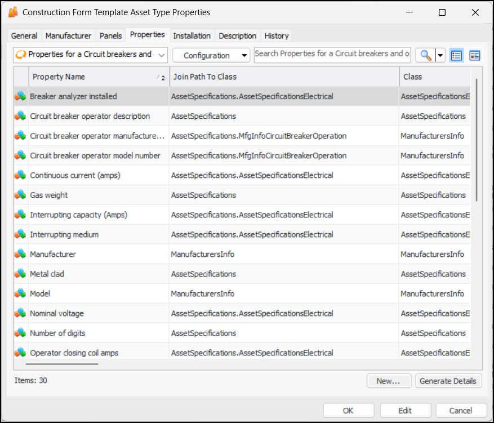Image resolution: width=494 pixels, height=423 pixels.
Task: Click the Nominal voltage row icon
Action: point(20,313)
